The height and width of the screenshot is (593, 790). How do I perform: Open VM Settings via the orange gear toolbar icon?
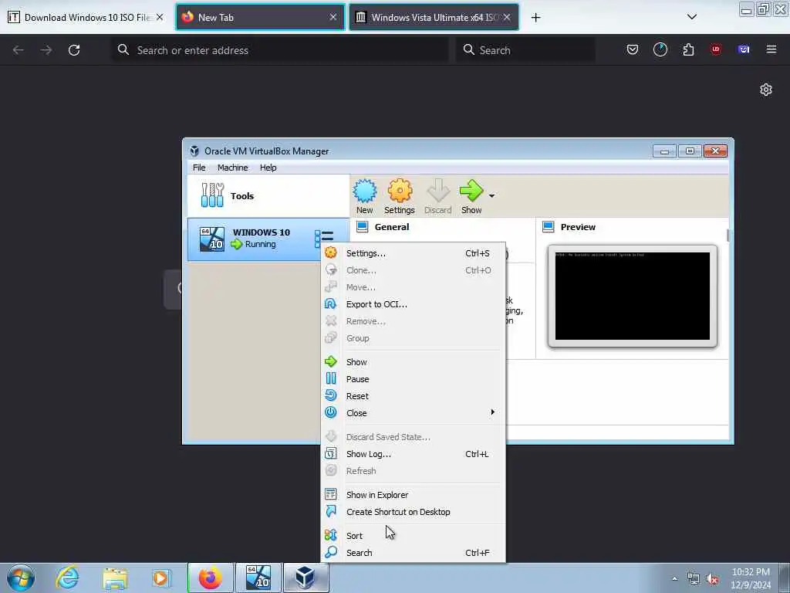tap(400, 197)
